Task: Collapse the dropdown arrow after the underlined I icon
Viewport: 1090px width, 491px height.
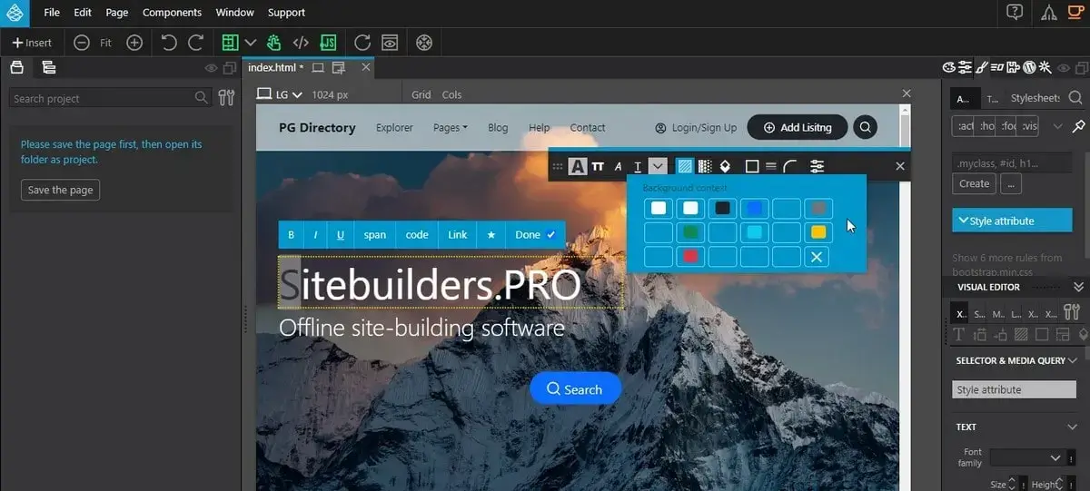Action: (x=659, y=166)
